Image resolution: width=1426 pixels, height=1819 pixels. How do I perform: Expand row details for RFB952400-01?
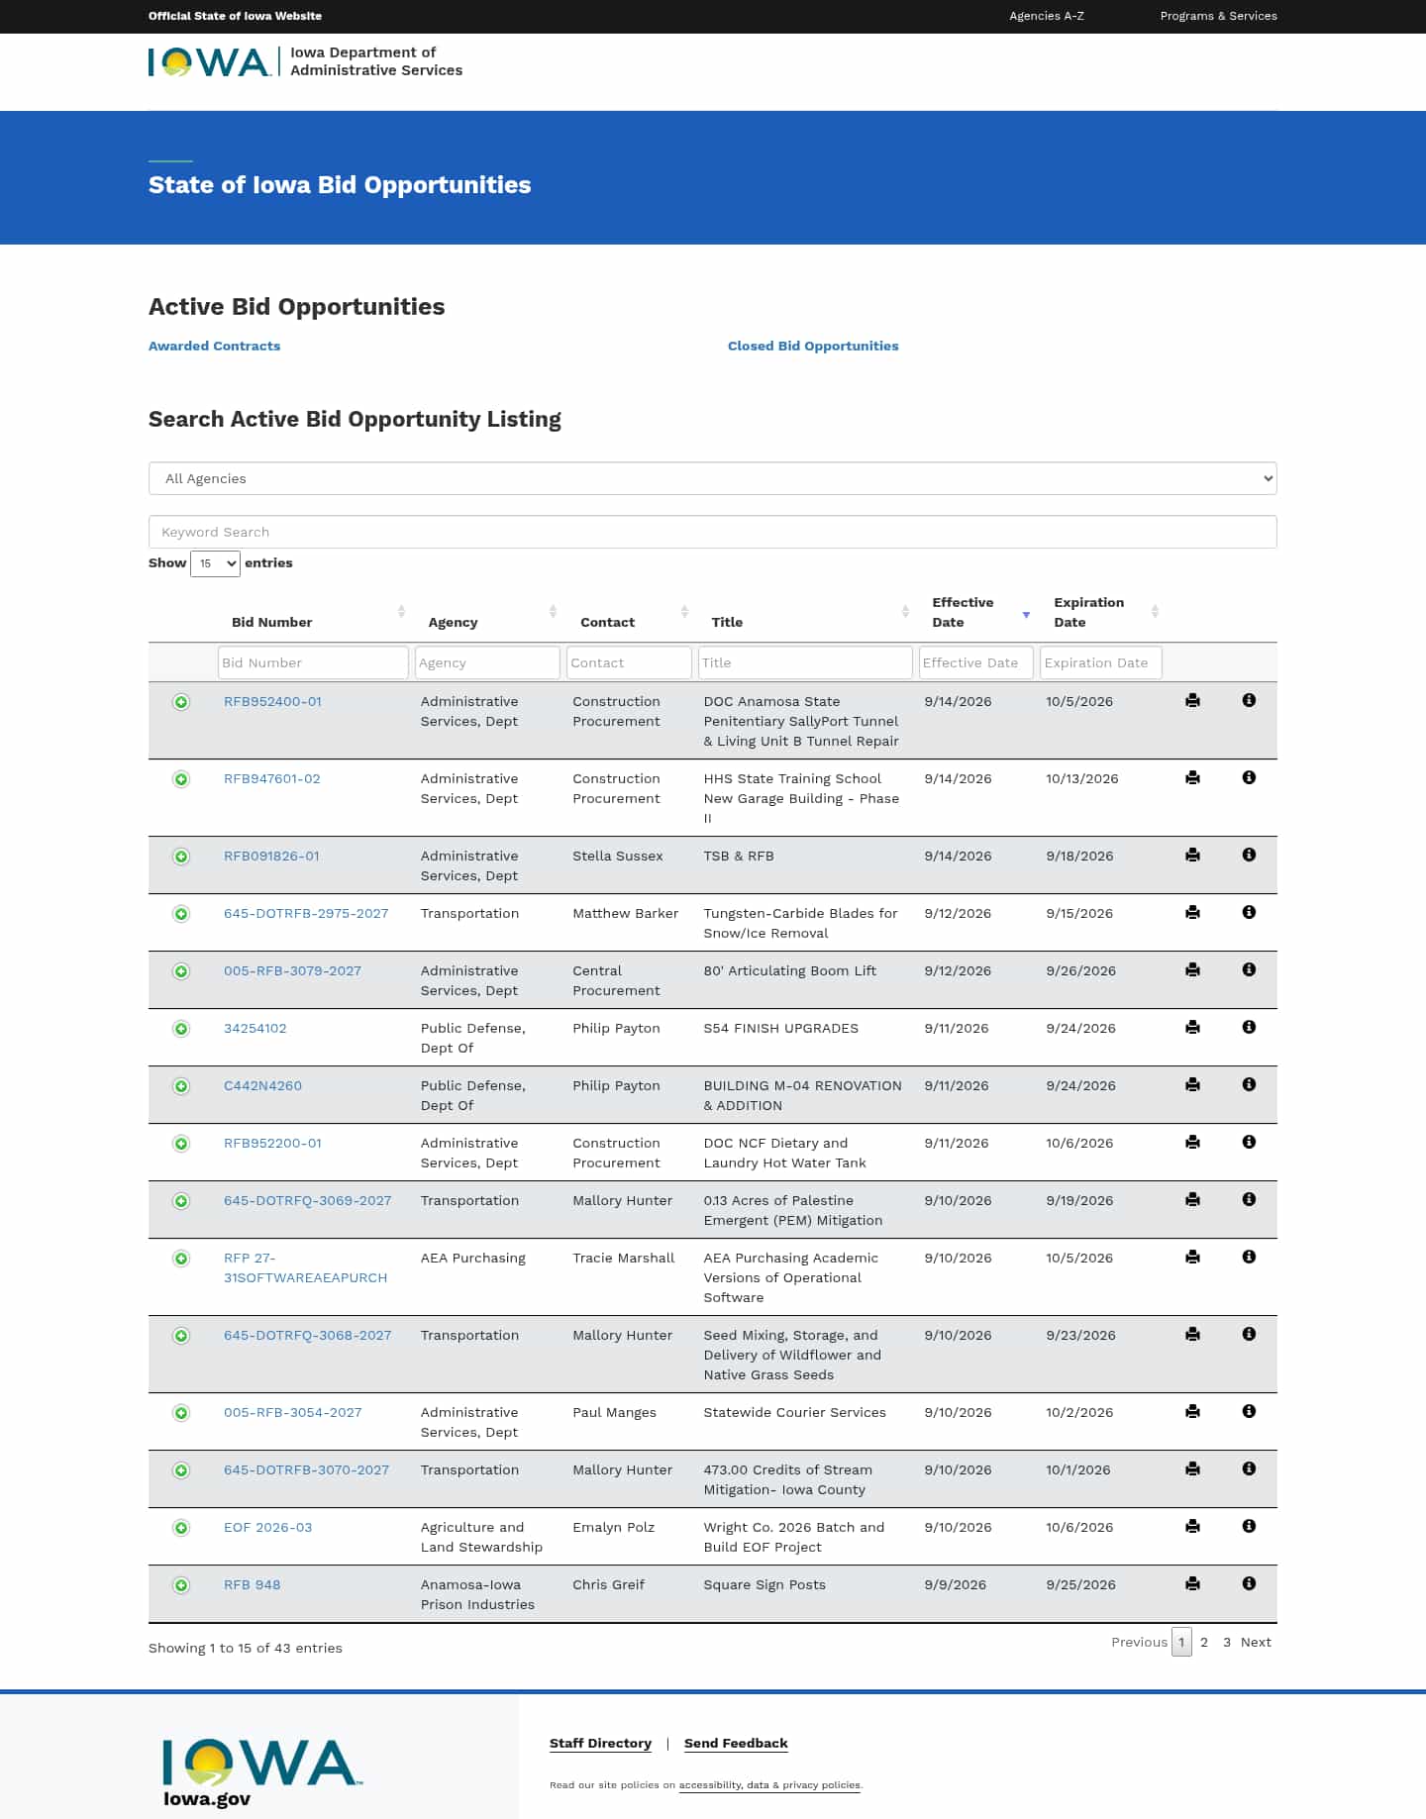tap(181, 702)
